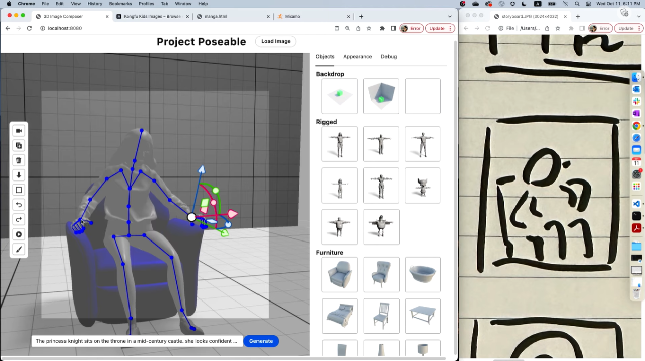This screenshot has width=645, height=361.
Task: Switch to the Mixamo browser tab
Action: pyautogui.click(x=292, y=16)
